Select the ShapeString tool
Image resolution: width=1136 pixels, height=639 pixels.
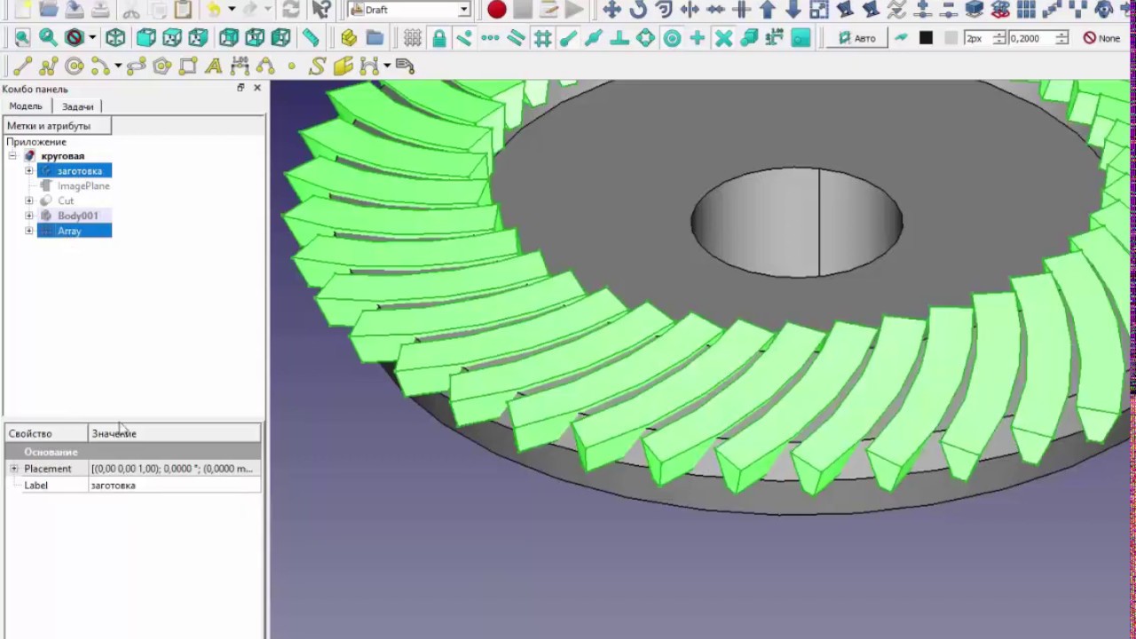[x=318, y=67]
